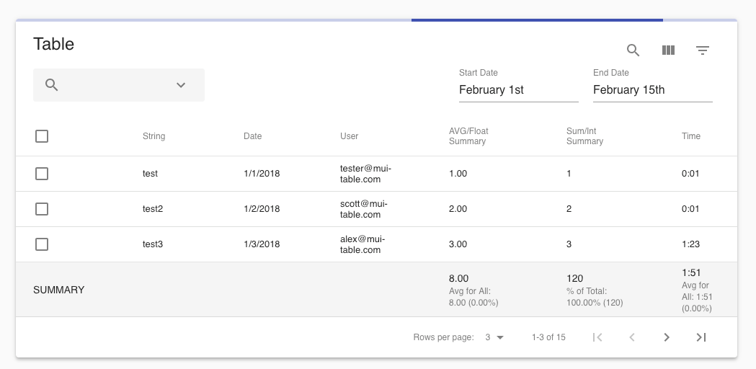Check the box for row test2
Viewport: 756px width, 369px height.
click(x=42, y=209)
